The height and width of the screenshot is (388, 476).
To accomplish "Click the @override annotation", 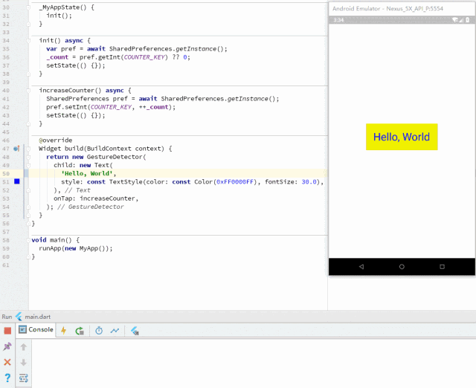I will pyautogui.click(x=56, y=140).
